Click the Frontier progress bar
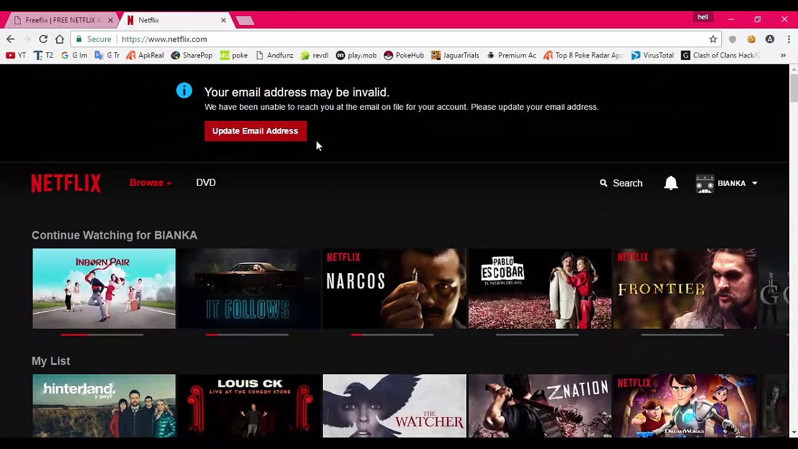The height and width of the screenshot is (449, 798). pyautogui.click(x=683, y=335)
